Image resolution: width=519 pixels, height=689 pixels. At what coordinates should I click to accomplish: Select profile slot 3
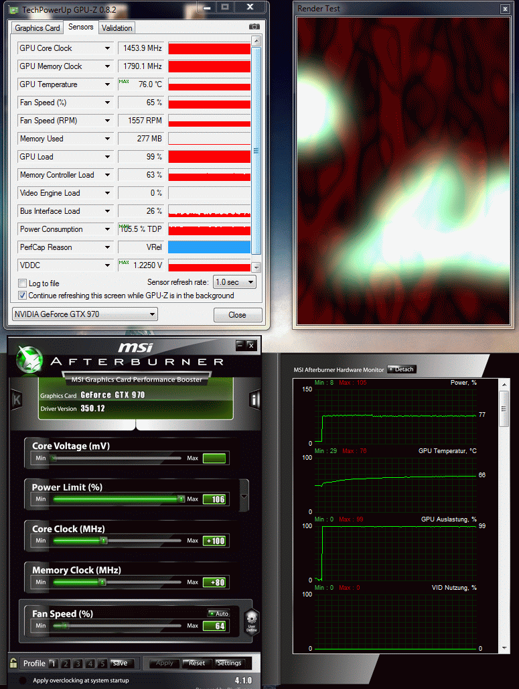click(78, 663)
